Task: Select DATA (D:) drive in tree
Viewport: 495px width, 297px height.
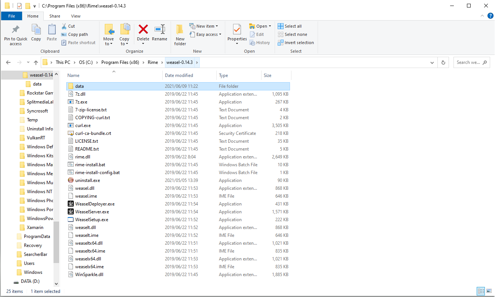Action: [x=30, y=281]
